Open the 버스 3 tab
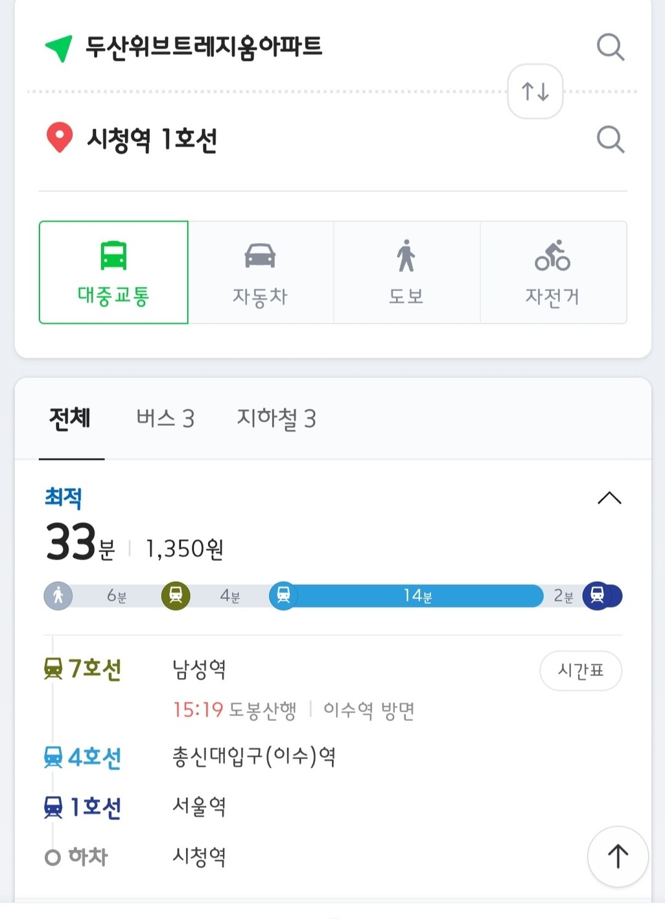The width and height of the screenshot is (665, 919). click(x=165, y=418)
